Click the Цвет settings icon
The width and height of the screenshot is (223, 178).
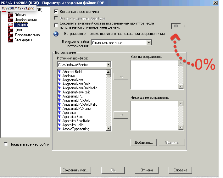point(10,30)
